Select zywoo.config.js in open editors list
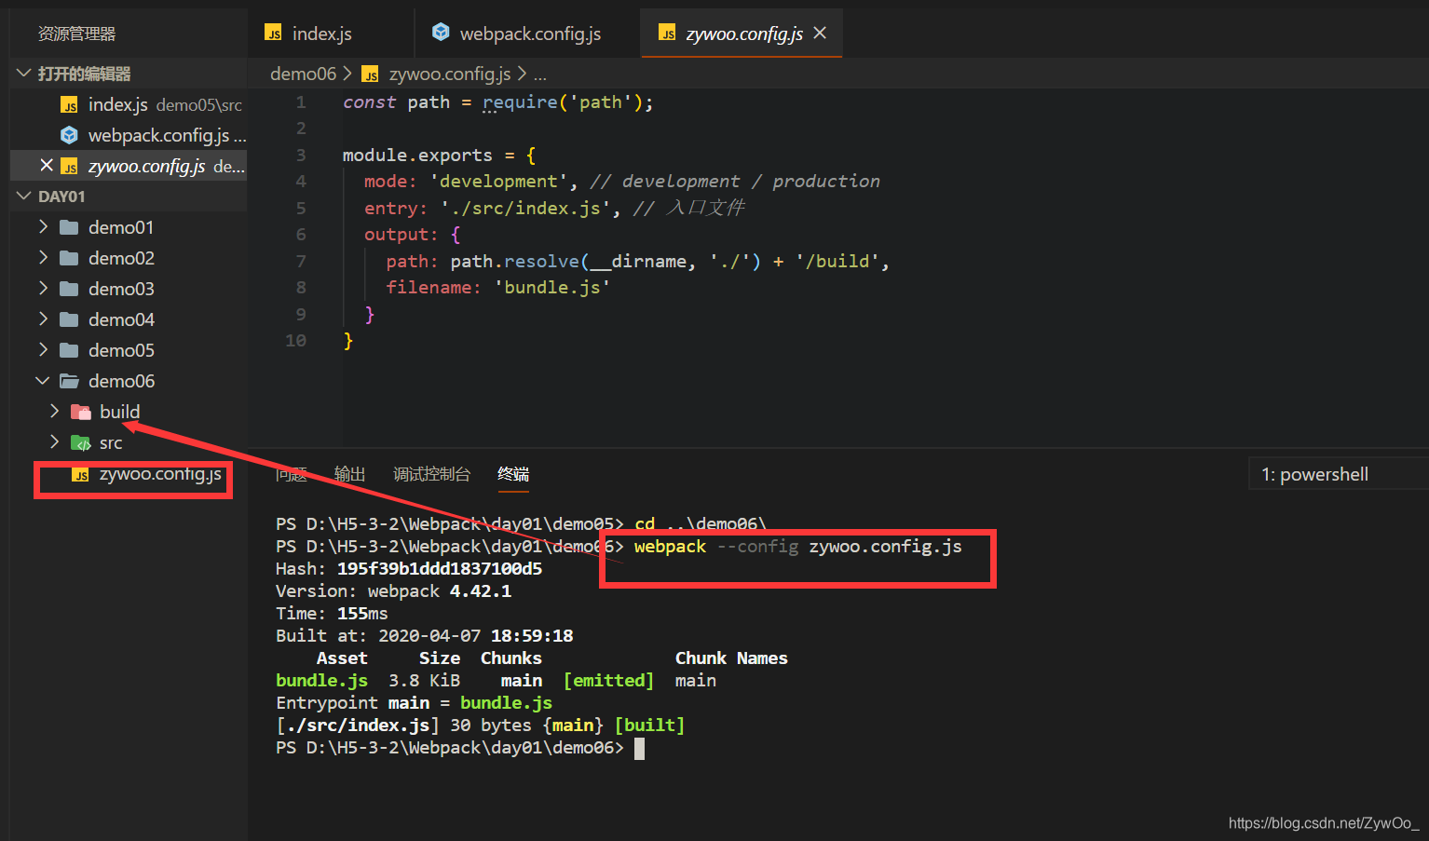The height and width of the screenshot is (841, 1429). (x=129, y=166)
